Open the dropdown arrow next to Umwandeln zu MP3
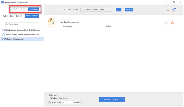184x107 pixels. [x=123, y=100]
